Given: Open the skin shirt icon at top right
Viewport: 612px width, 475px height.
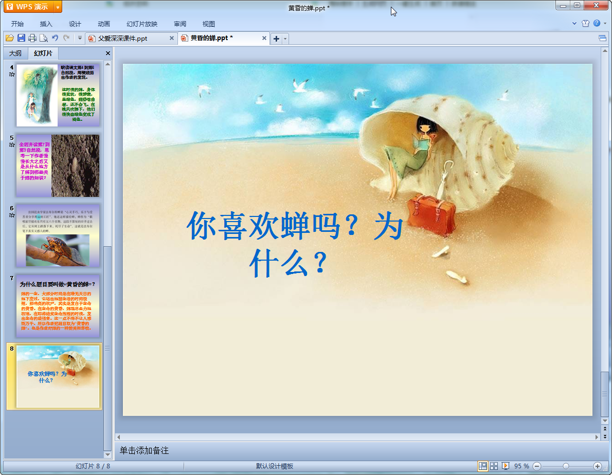Looking at the screenshot, I should click(585, 24).
